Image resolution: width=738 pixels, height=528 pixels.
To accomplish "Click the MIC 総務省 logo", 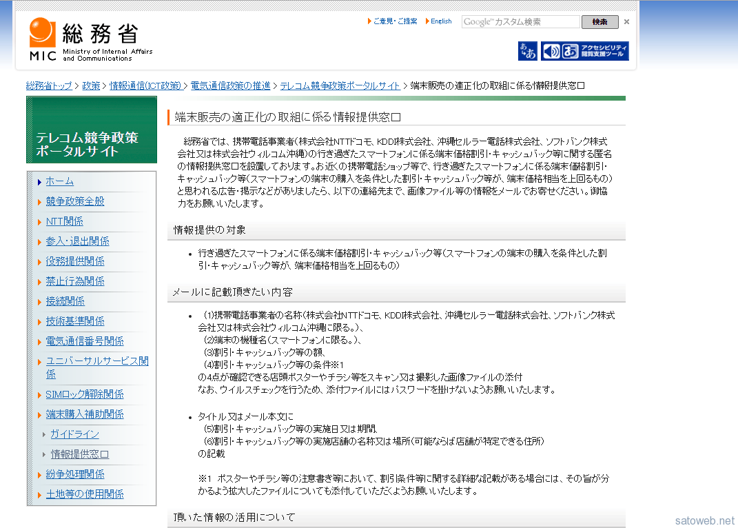I will (x=91, y=39).
